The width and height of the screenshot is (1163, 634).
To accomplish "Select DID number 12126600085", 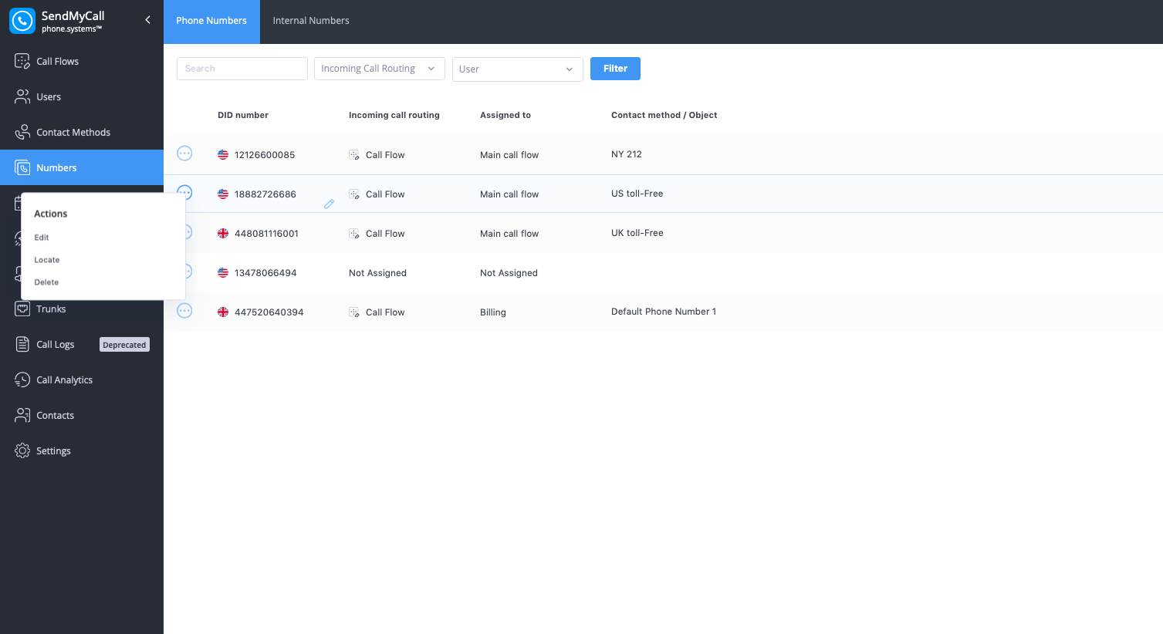I will [265, 155].
